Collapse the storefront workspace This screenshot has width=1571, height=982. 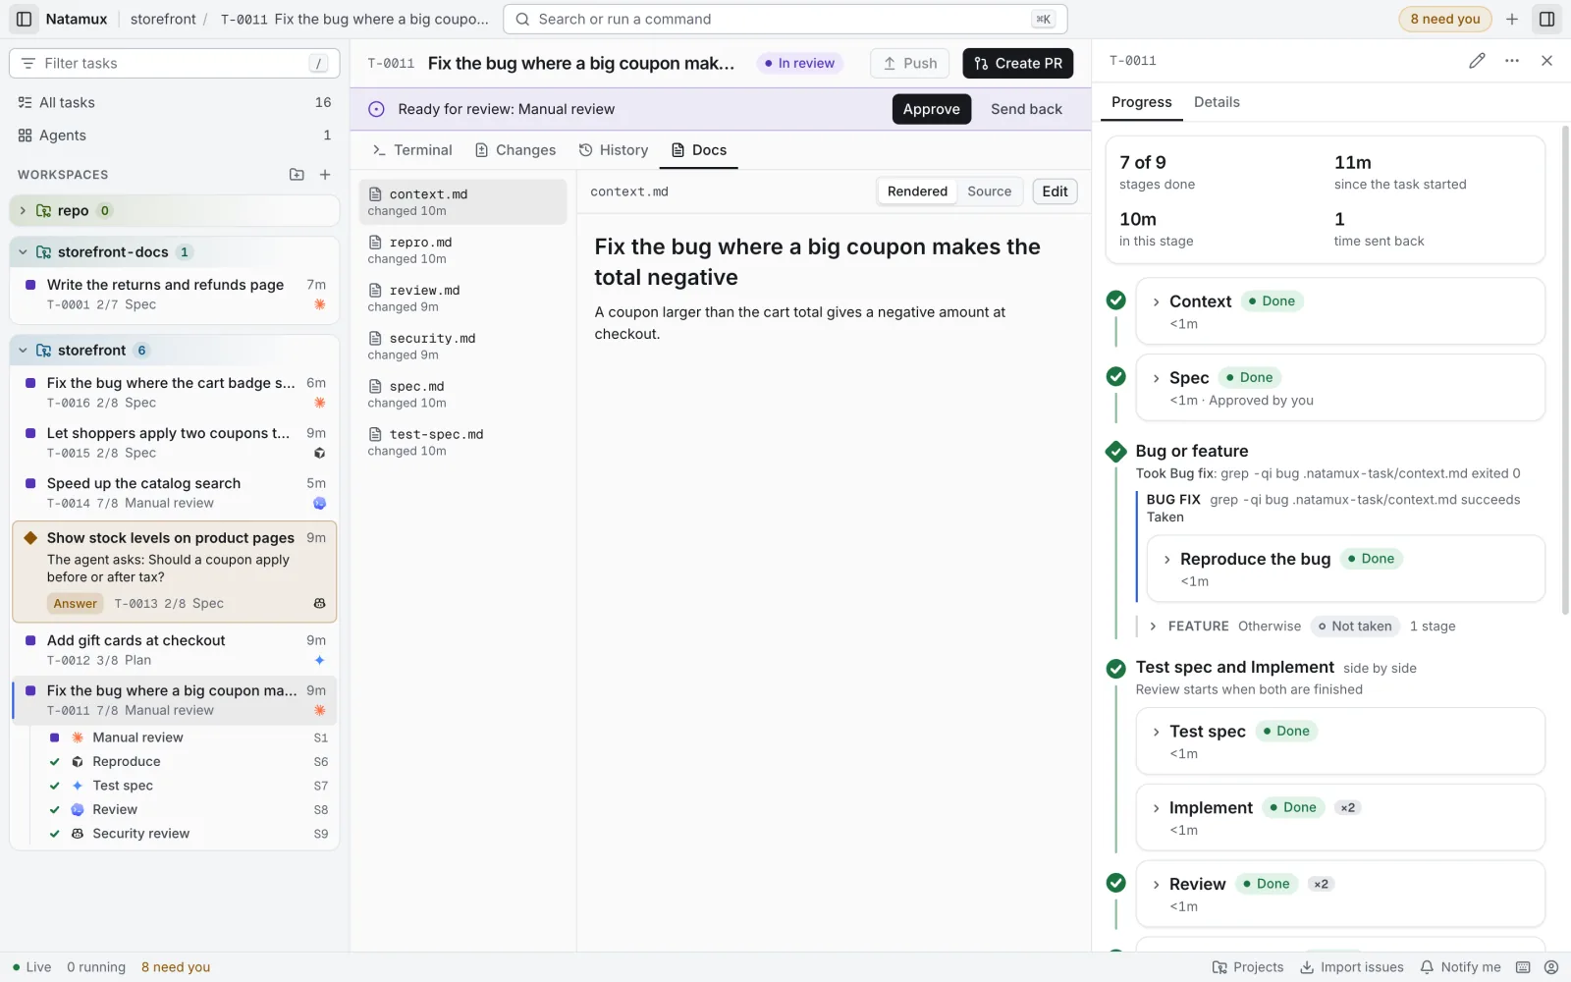(x=23, y=351)
